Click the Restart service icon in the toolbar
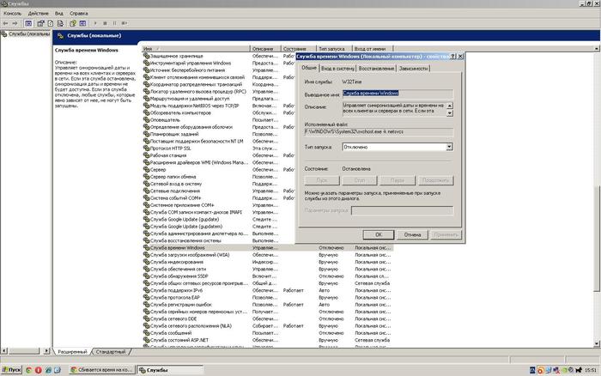 point(124,23)
